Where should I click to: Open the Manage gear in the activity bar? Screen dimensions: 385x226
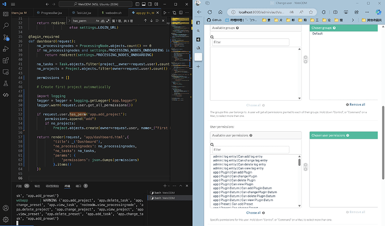6,218
